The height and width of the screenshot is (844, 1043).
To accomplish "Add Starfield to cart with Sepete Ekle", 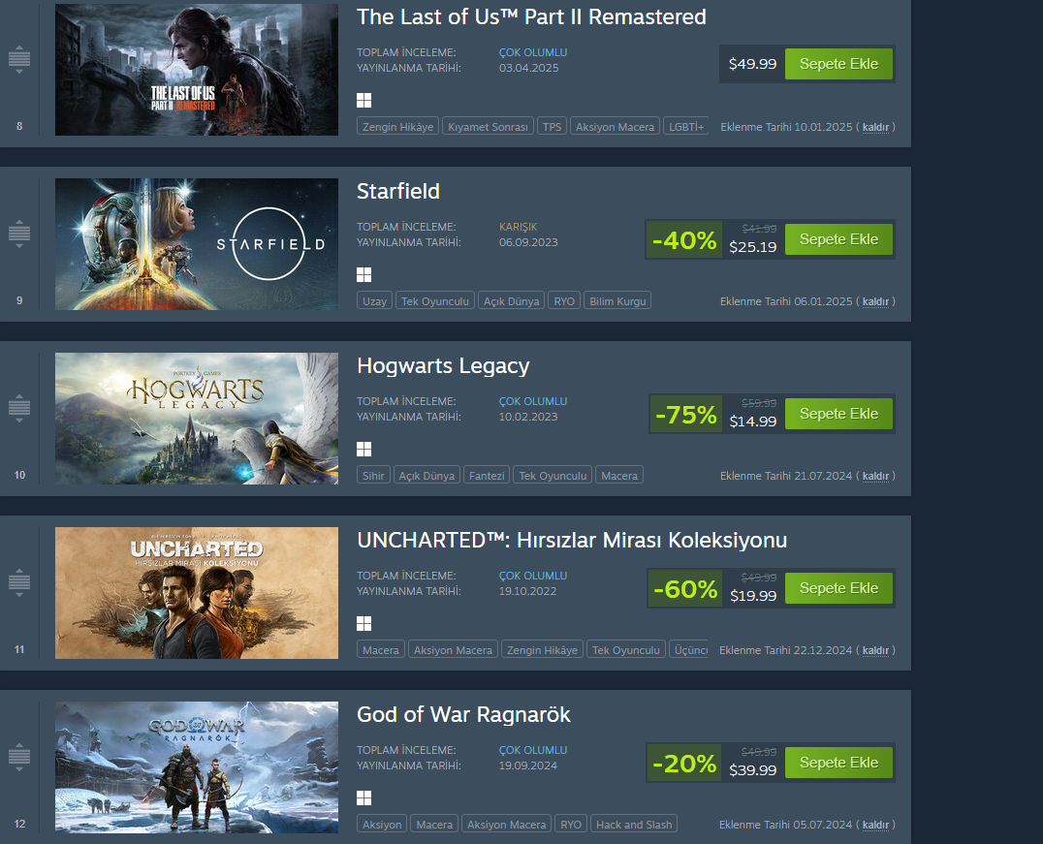I will (x=838, y=239).
